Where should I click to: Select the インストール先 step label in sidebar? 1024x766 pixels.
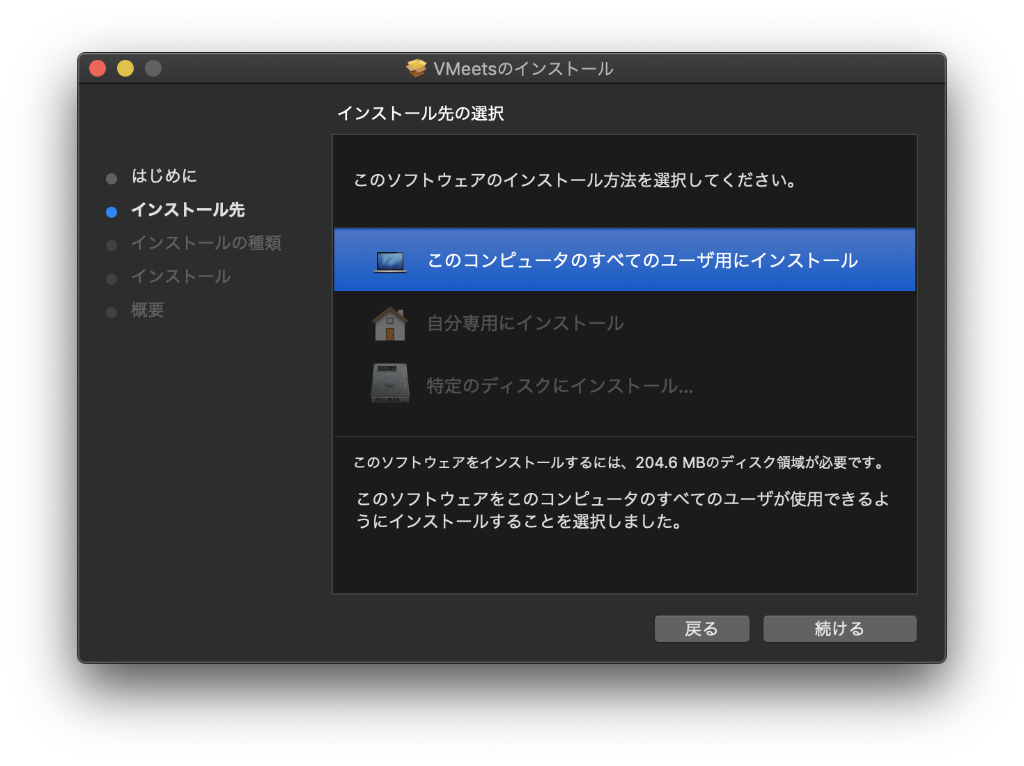188,210
